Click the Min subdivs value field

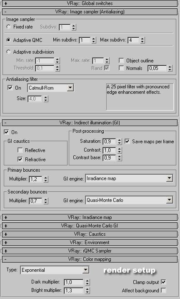[x=85, y=40]
